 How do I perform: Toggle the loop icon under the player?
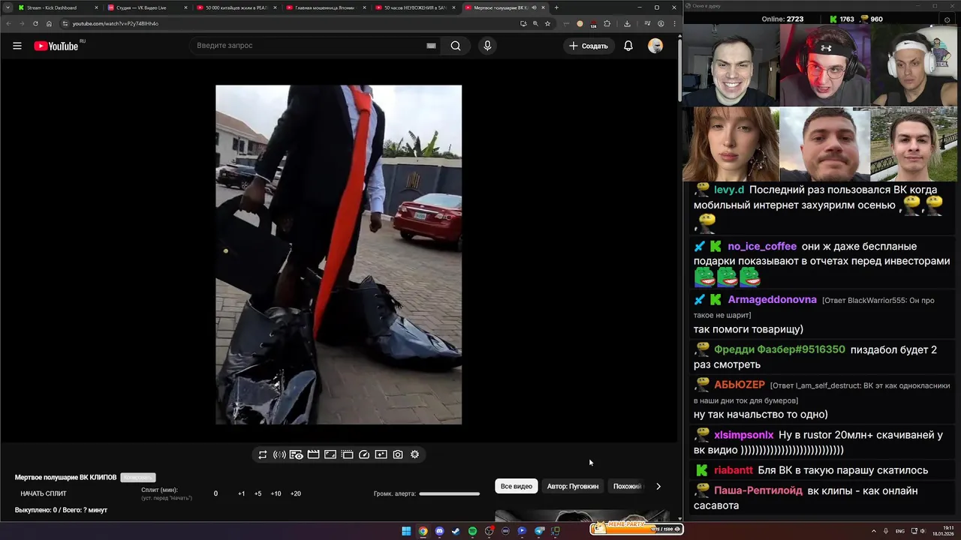click(x=263, y=454)
